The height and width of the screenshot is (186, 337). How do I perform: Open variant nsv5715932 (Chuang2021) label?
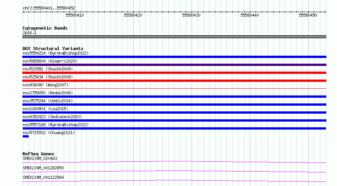49,133
